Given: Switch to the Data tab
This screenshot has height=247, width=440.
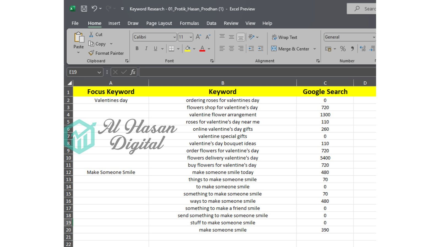Looking at the screenshot, I should [x=211, y=23].
